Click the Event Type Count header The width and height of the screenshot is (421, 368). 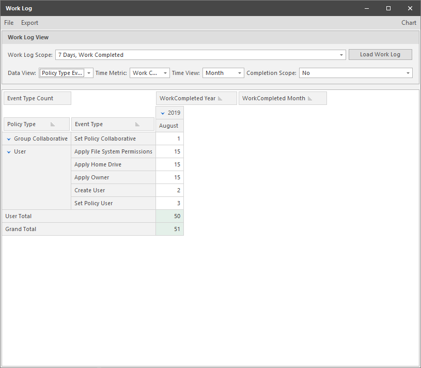click(37, 98)
